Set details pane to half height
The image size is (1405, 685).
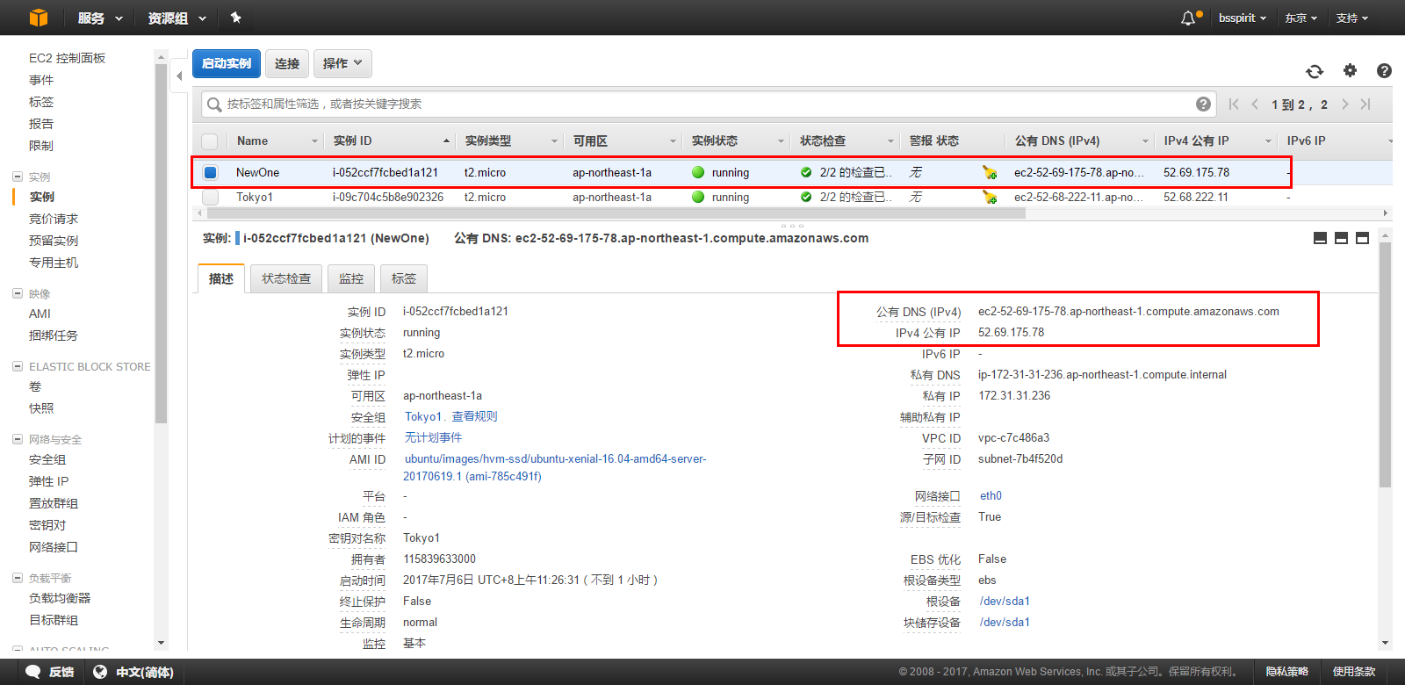click(x=1341, y=238)
